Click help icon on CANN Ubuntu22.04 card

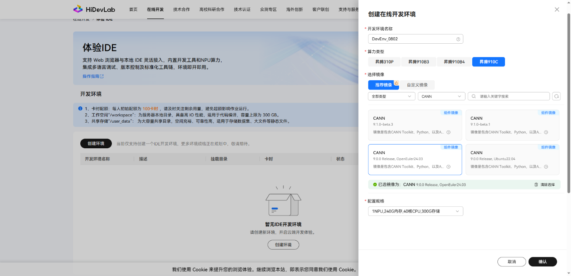[x=546, y=166]
